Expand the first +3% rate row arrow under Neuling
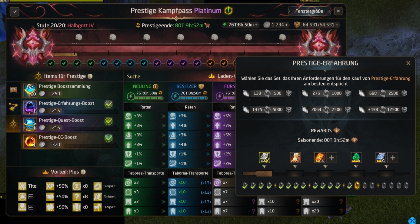 pyautogui.click(x=164, y=116)
